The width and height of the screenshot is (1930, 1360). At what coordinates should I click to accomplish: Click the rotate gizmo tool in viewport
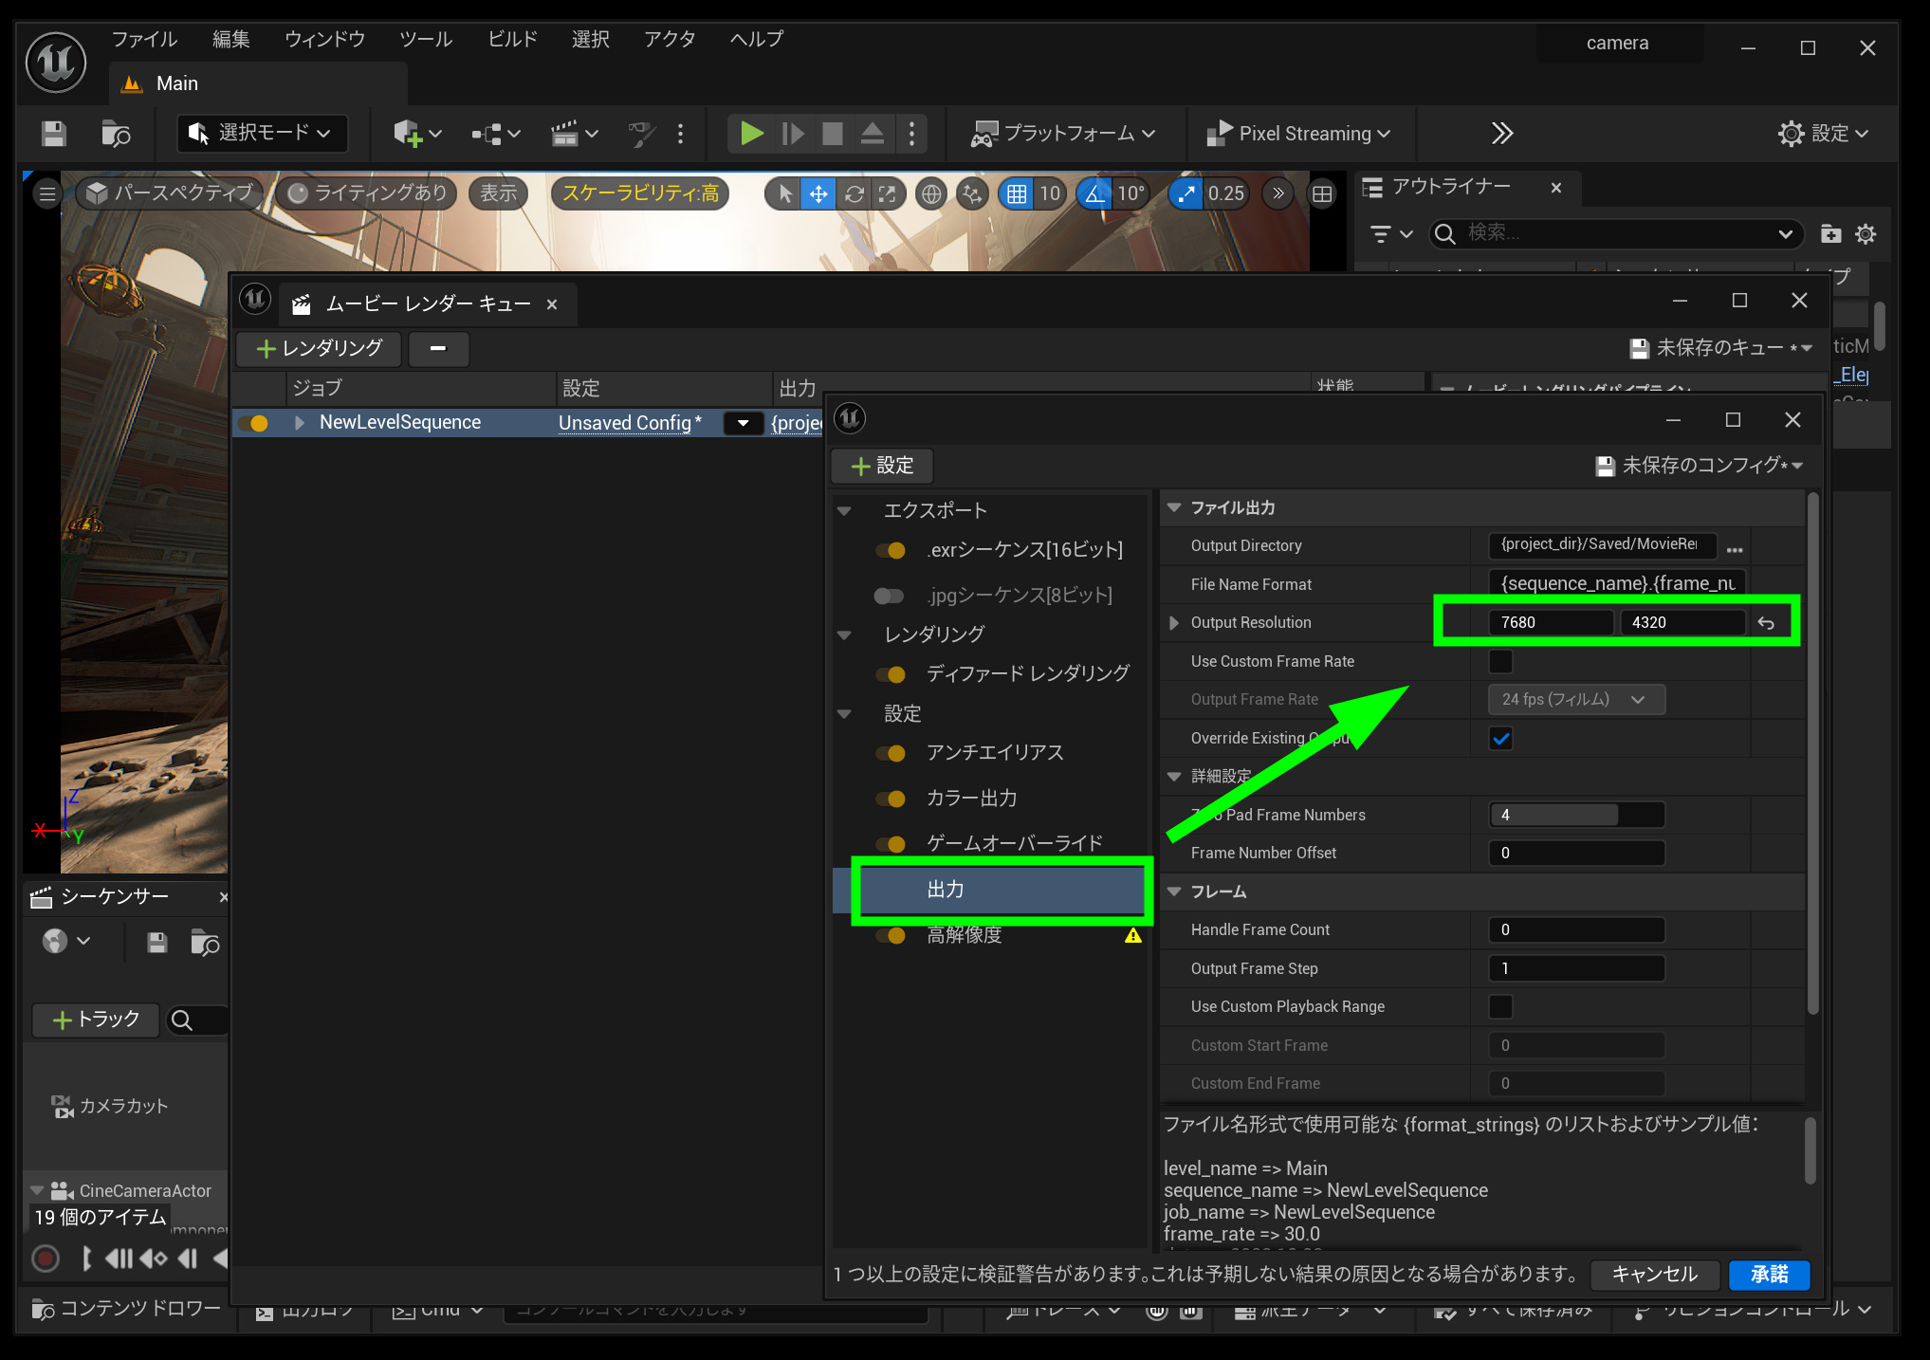[x=854, y=194]
